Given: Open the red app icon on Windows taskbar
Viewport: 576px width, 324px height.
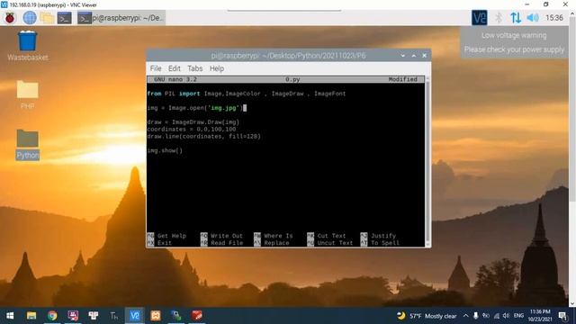Looking at the screenshot, I should pyautogui.click(x=197, y=316).
